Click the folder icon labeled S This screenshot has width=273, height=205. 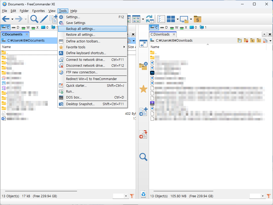(x=198, y=19)
